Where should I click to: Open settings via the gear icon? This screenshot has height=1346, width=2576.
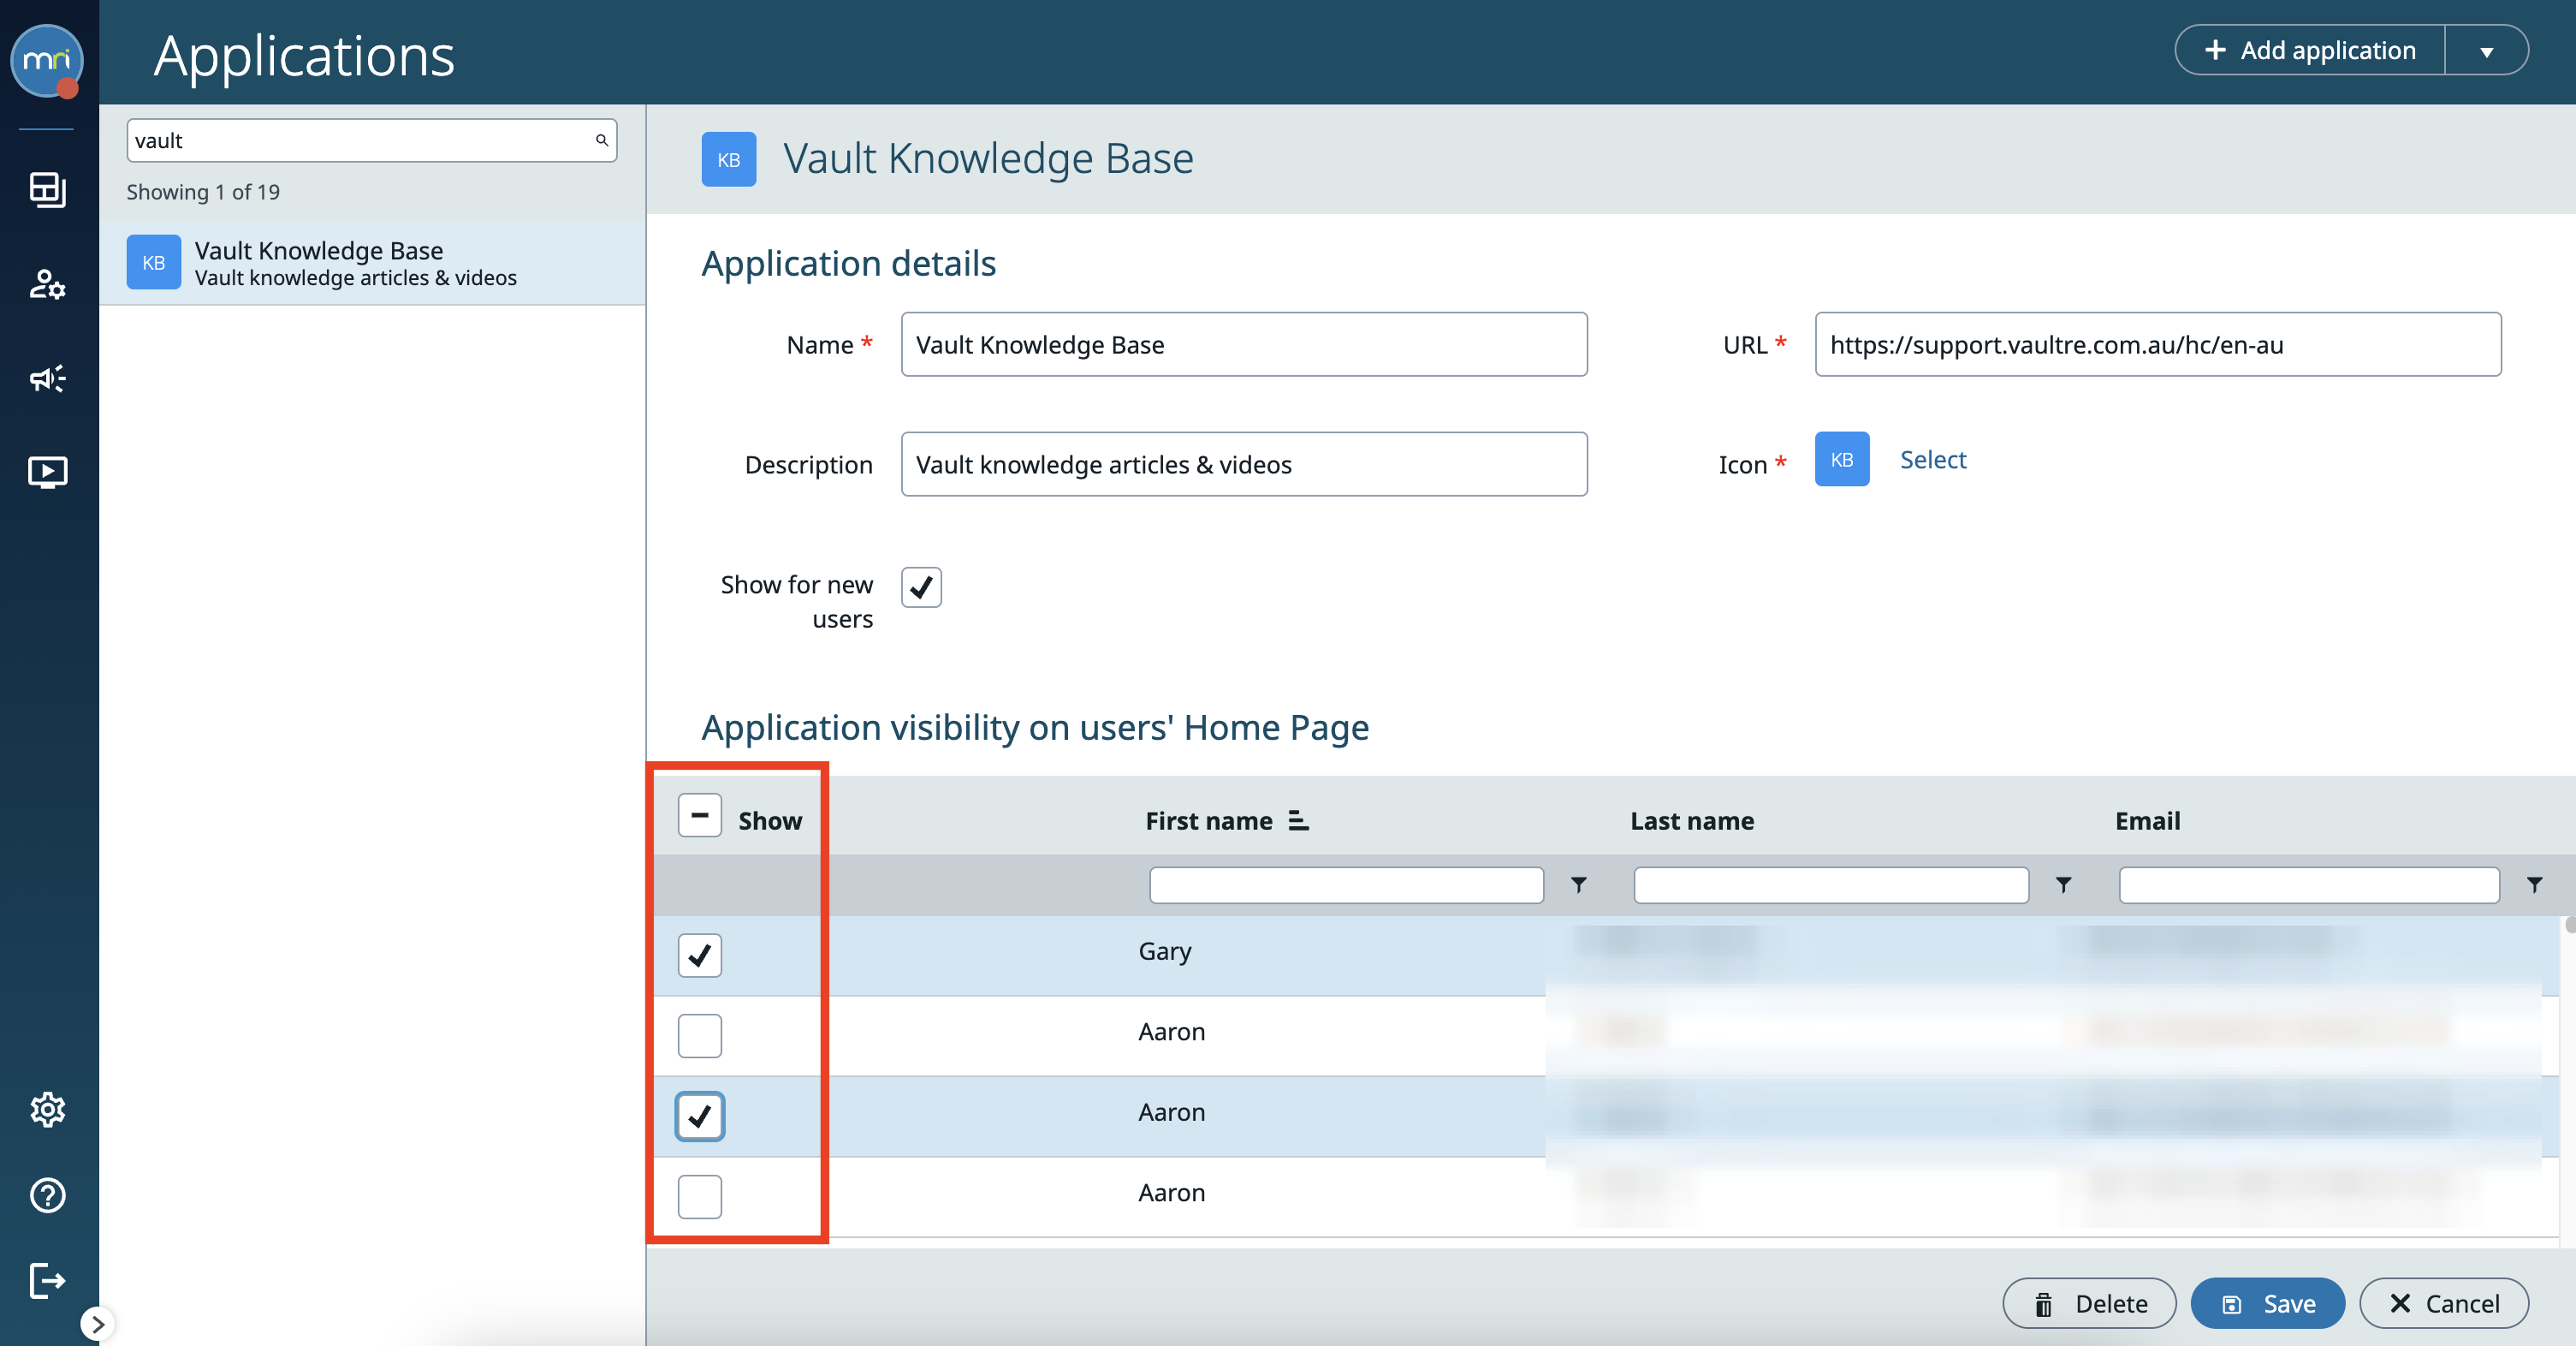point(47,1109)
